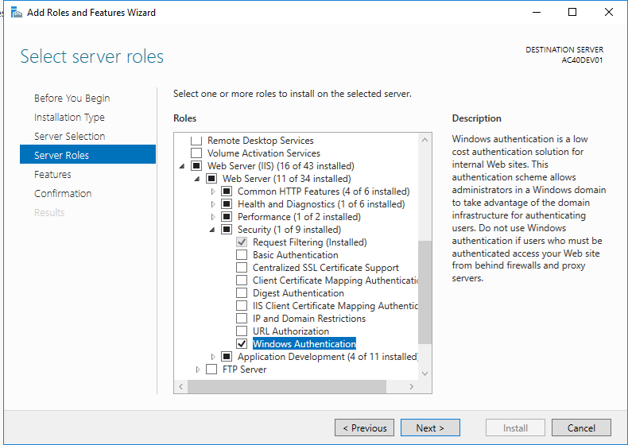Collapse the Security node
The image size is (628, 445).
click(x=213, y=230)
